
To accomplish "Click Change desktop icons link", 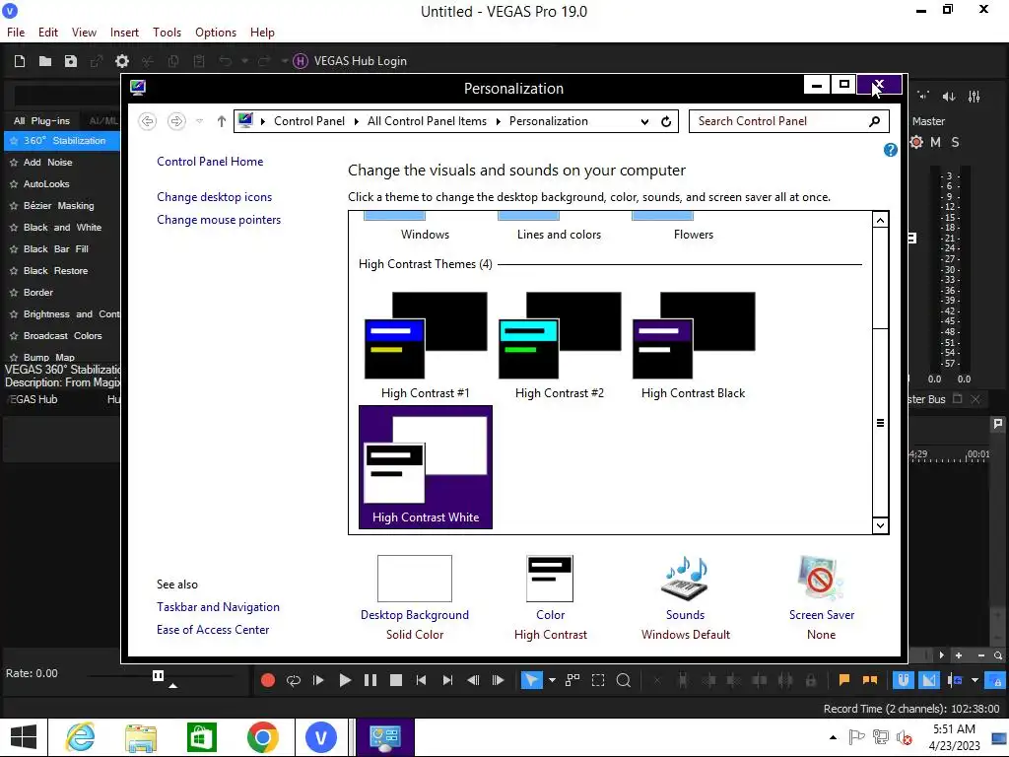I will tap(214, 197).
